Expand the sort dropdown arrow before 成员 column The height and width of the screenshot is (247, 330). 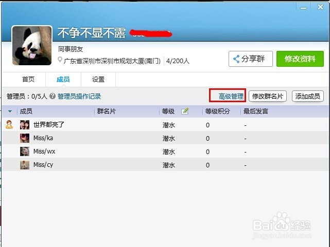coord(10,111)
